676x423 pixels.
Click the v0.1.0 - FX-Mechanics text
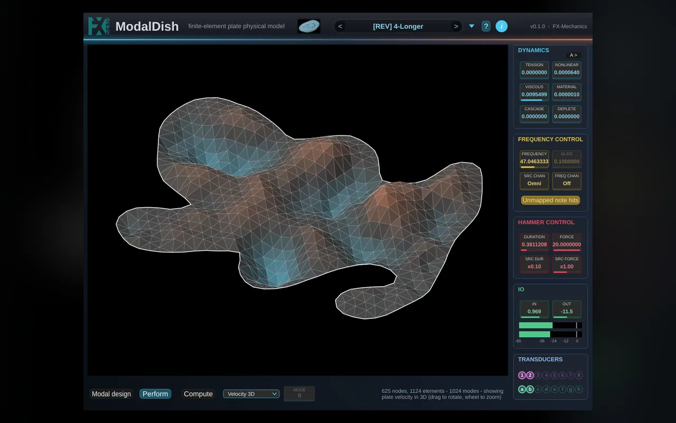tap(558, 26)
